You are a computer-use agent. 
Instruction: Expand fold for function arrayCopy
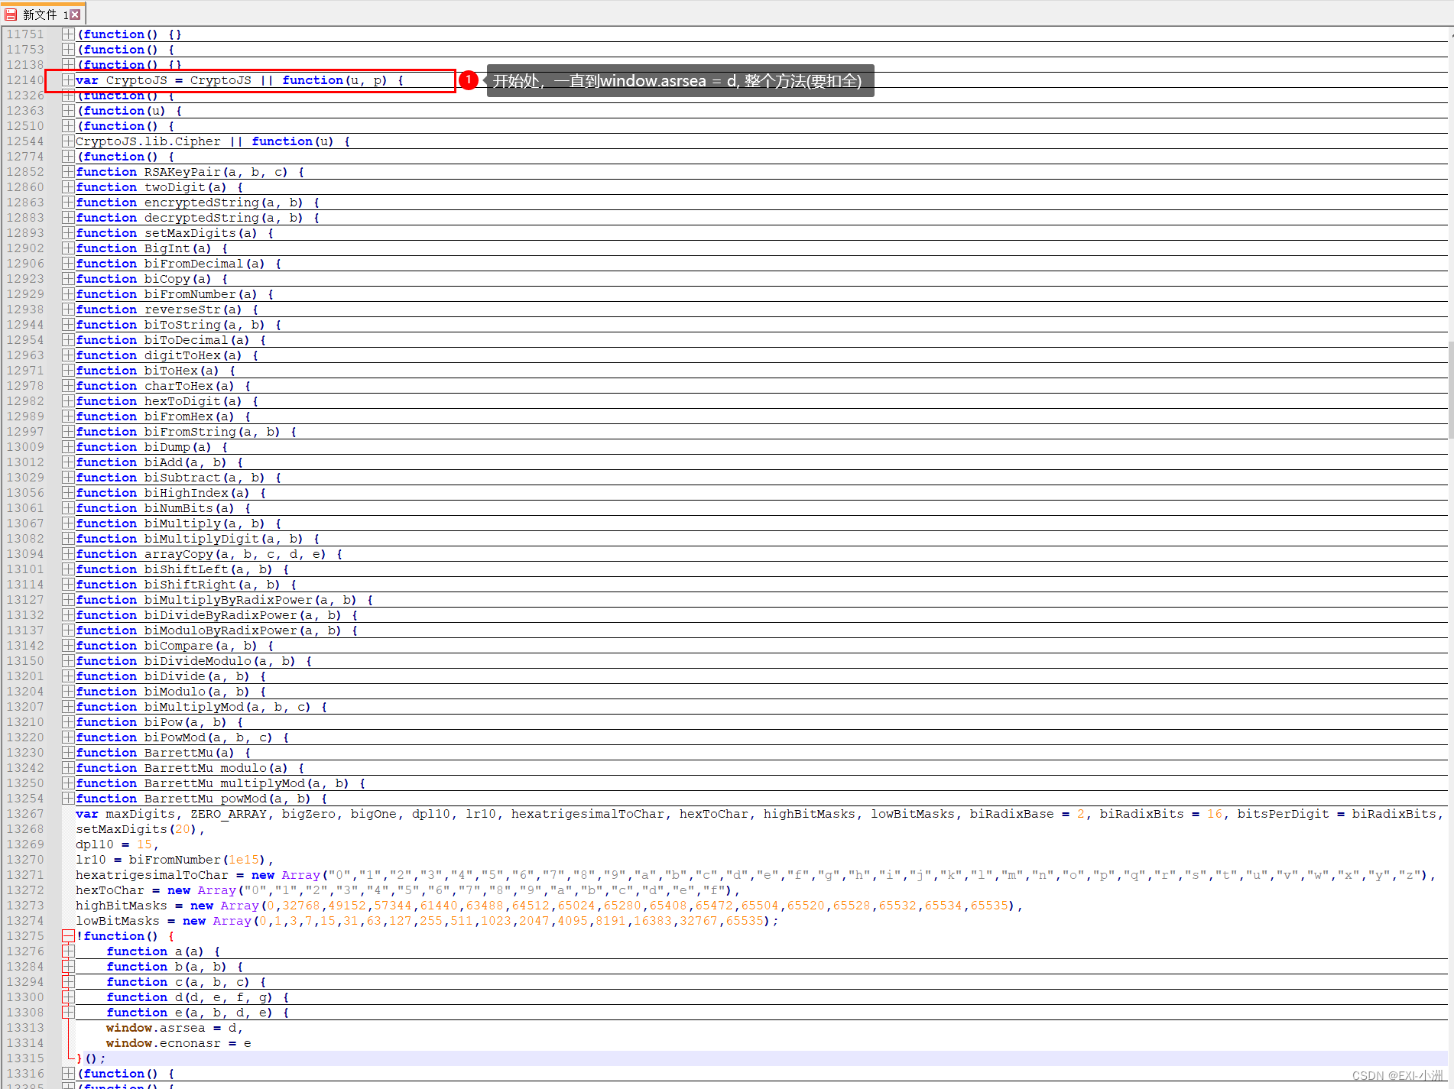(68, 554)
